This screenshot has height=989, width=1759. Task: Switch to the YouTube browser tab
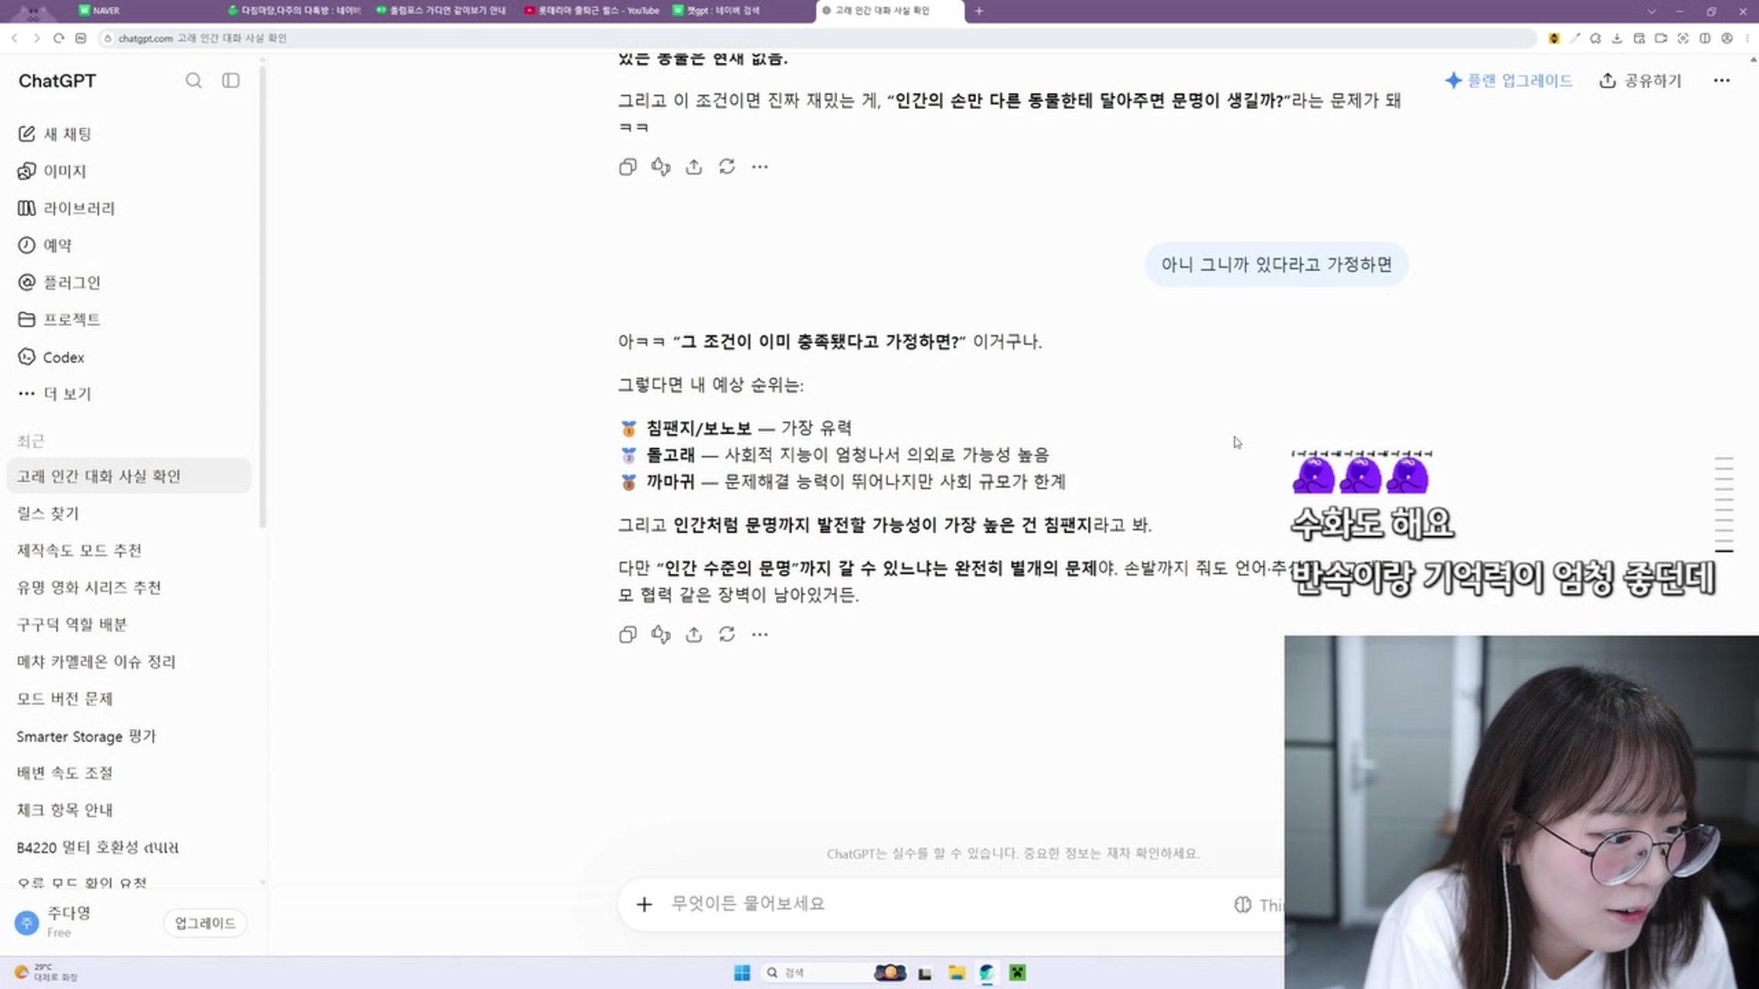pos(592,11)
